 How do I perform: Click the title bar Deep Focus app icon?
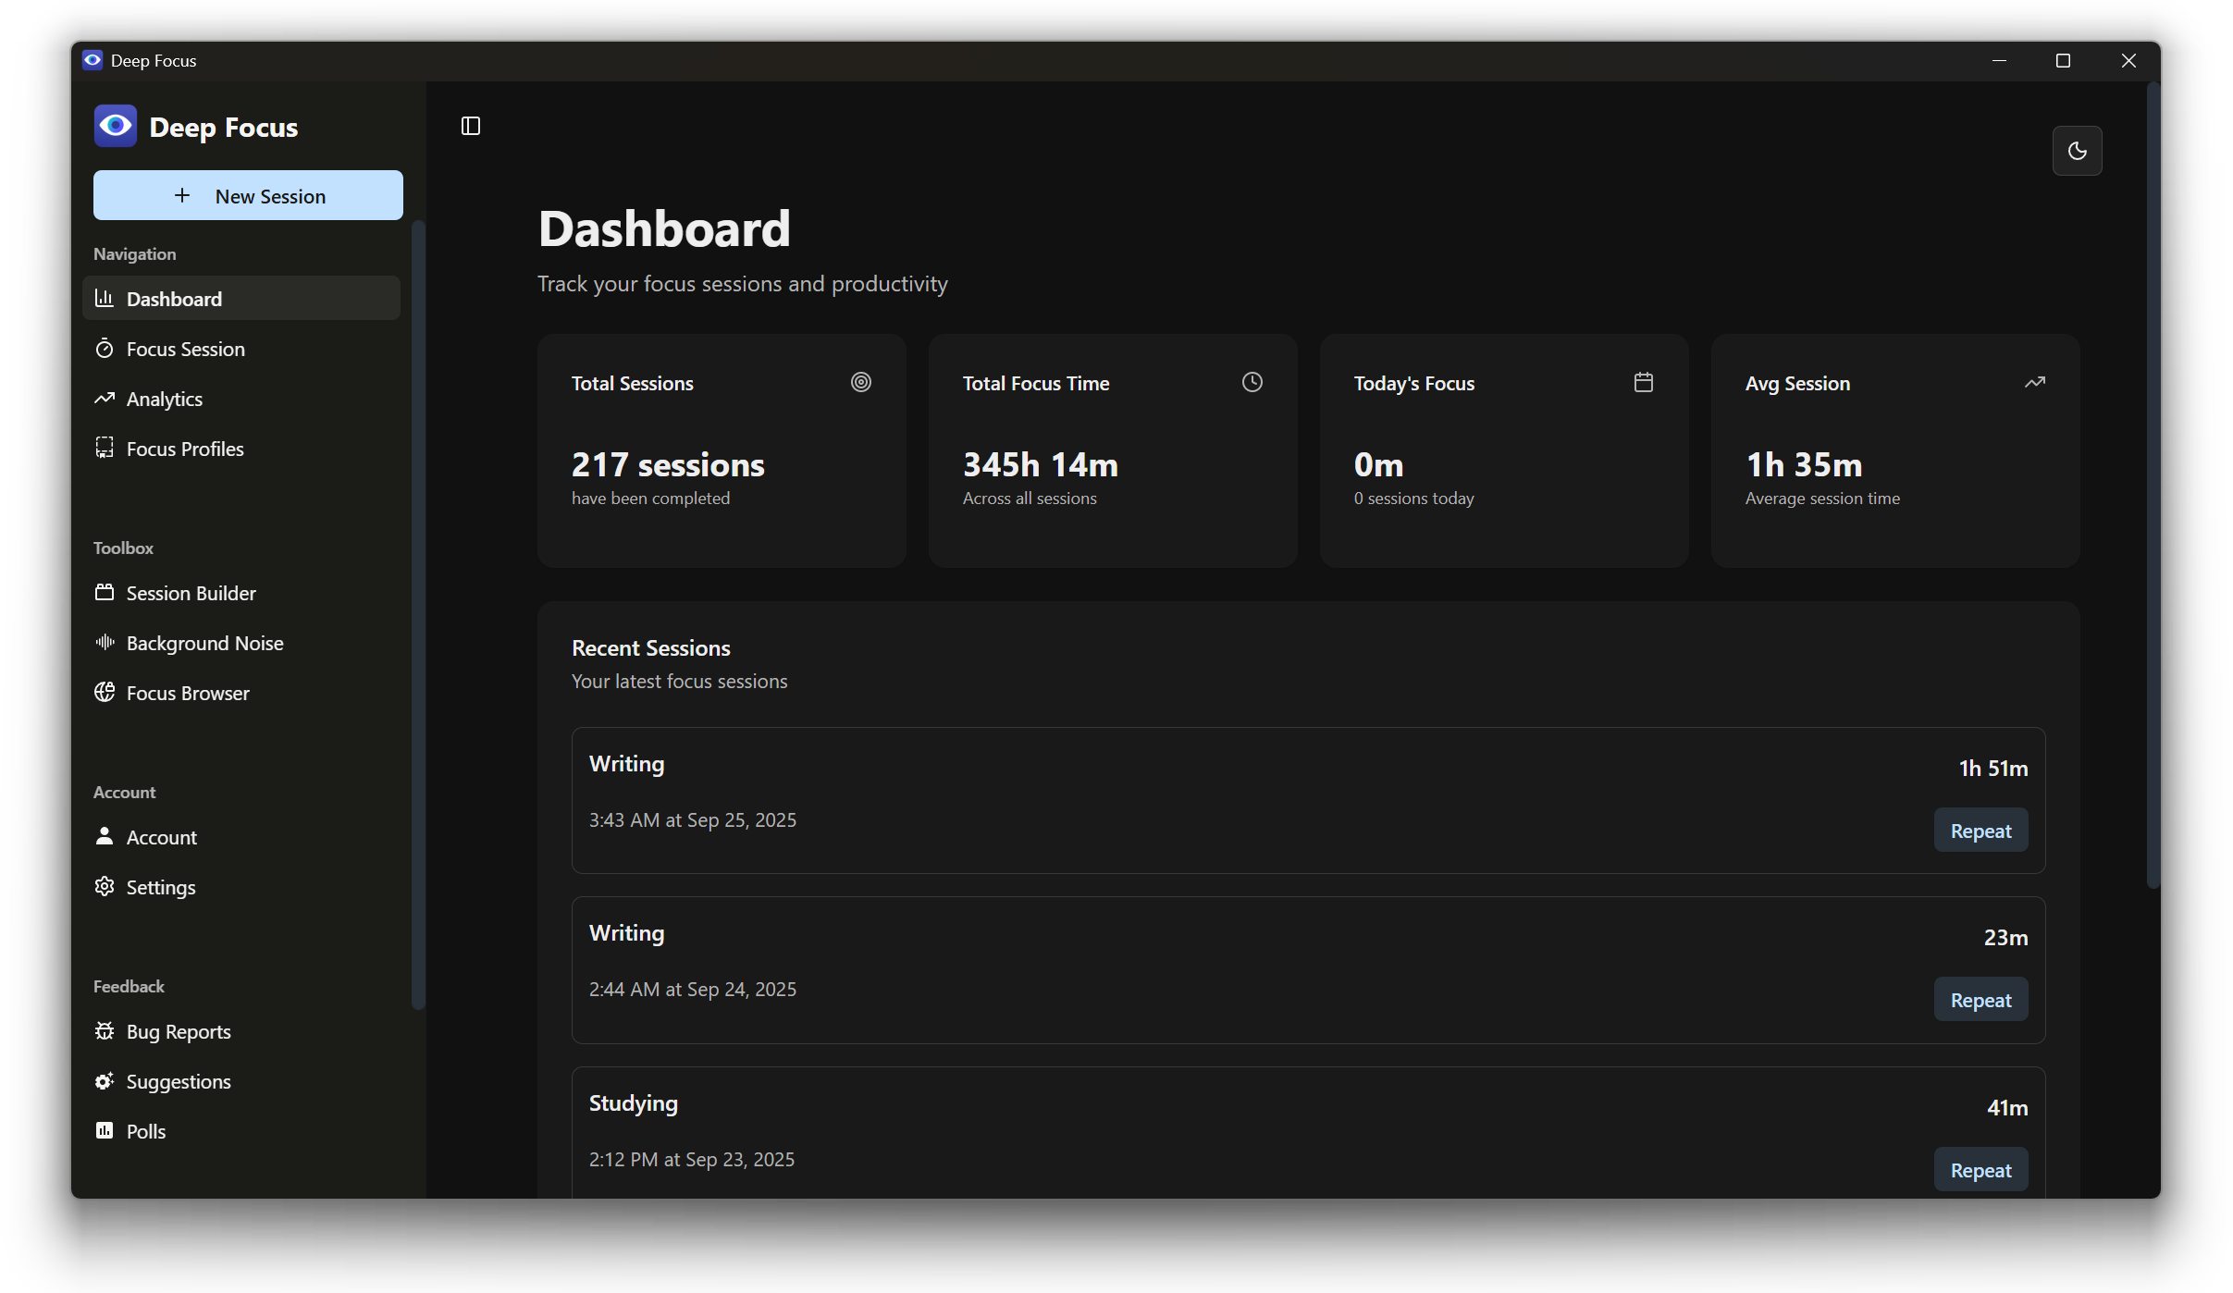tap(93, 60)
